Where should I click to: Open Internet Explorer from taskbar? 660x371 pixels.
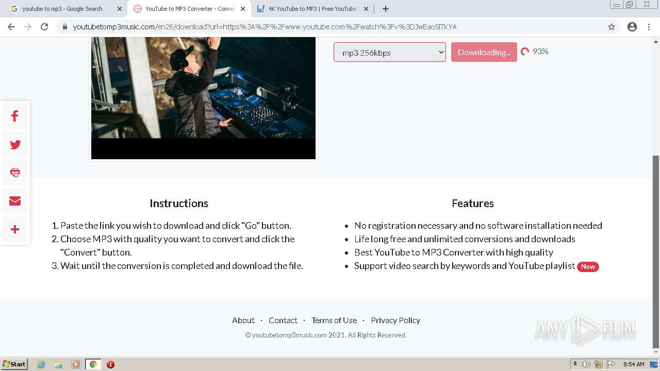tap(41, 364)
